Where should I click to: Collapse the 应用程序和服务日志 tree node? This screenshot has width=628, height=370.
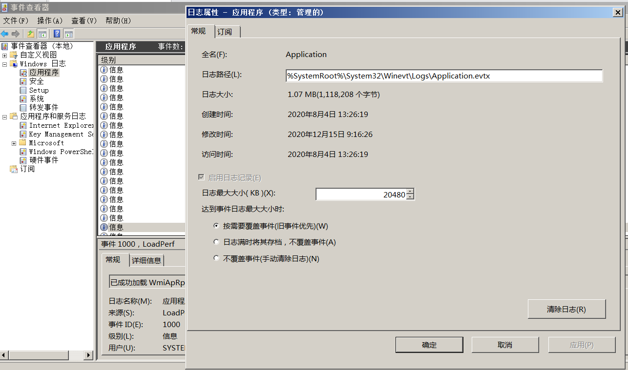click(x=4, y=117)
